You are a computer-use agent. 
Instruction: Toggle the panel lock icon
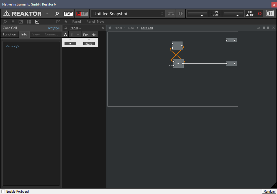point(66,28)
